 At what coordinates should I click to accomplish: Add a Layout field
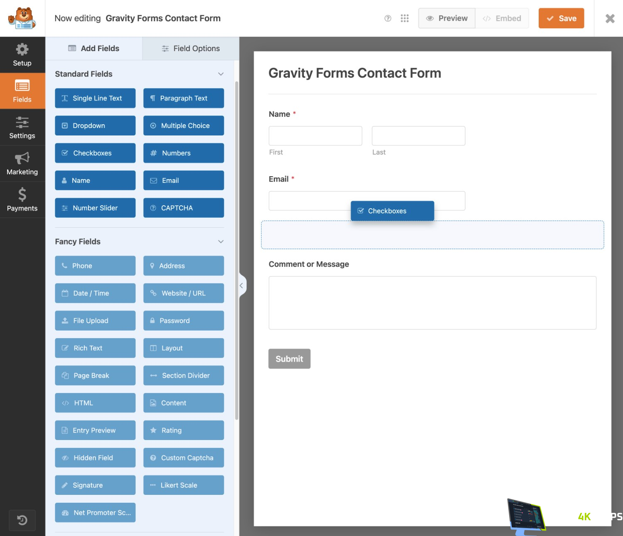[184, 348]
